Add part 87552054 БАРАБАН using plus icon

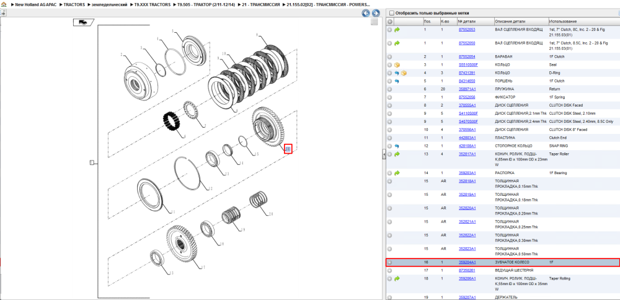tap(390, 56)
